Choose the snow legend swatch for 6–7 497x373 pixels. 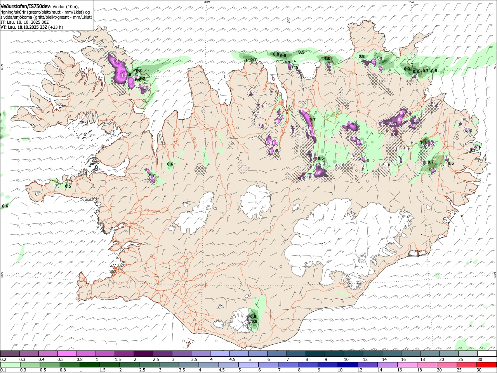click(276, 354)
